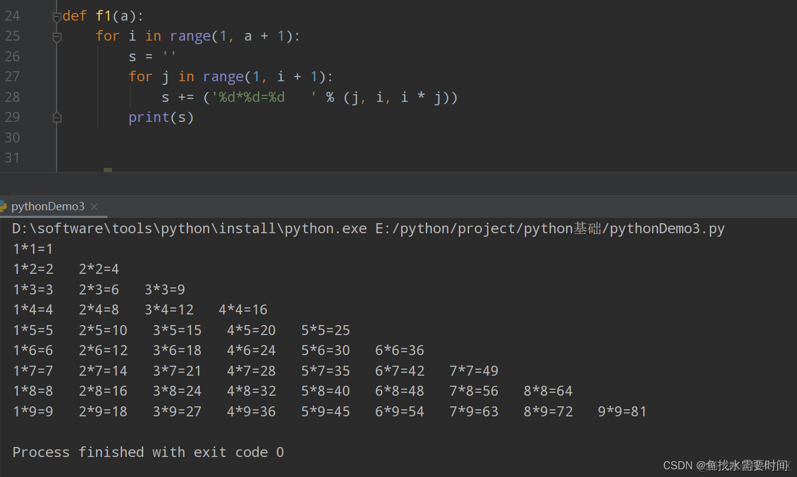Click the print(s) statement
Image resolution: width=797 pixels, height=477 pixels.
tap(161, 117)
